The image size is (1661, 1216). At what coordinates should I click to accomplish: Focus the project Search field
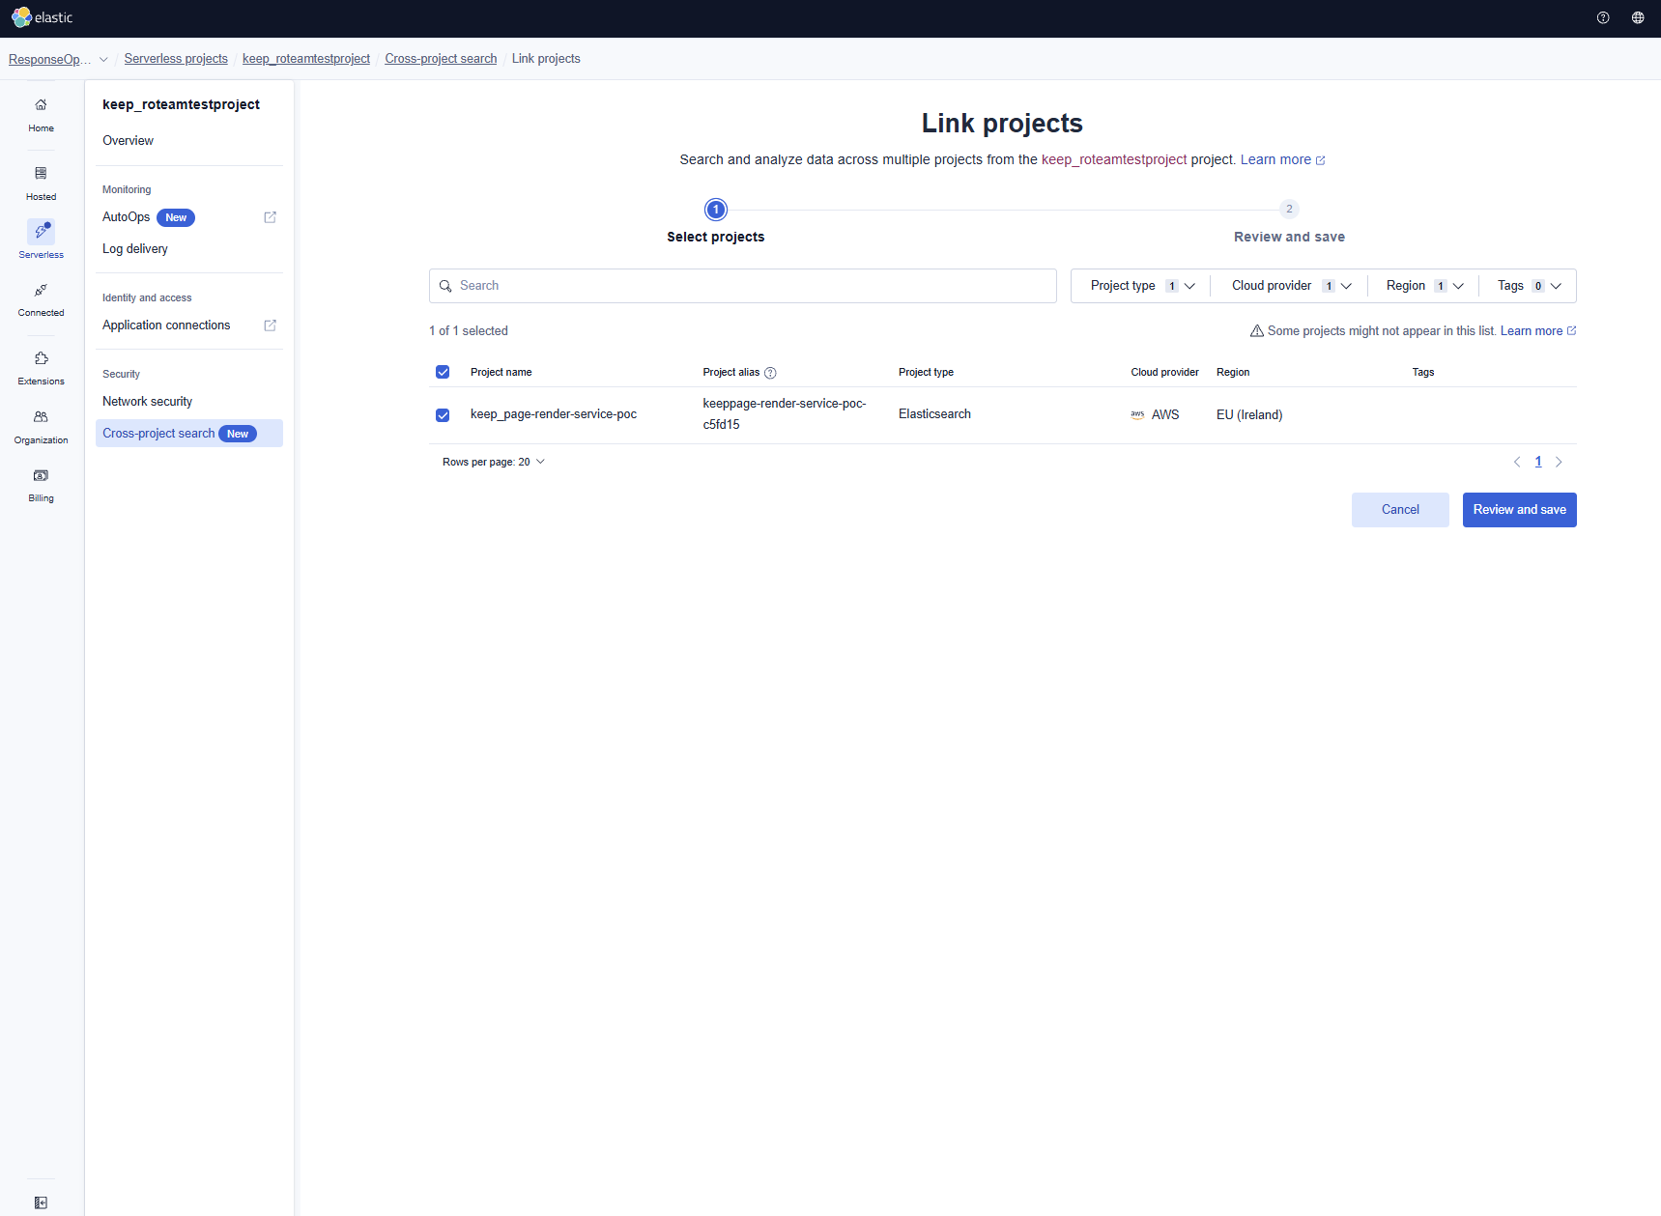pyautogui.click(x=742, y=286)
